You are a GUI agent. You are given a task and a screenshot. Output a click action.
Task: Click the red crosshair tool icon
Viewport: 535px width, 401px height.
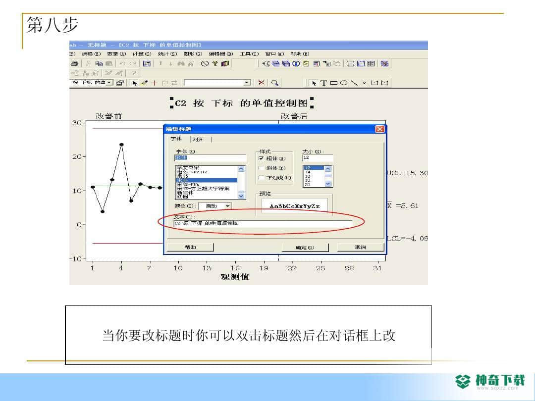click(x=154, y=83)
